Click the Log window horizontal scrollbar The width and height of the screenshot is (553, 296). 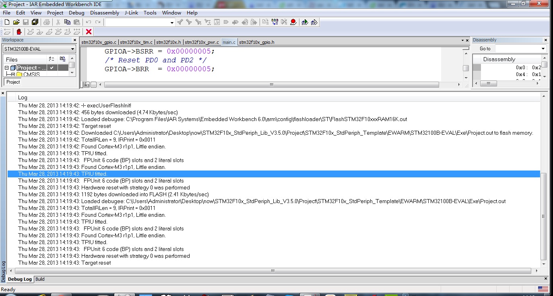coord(274,271)
